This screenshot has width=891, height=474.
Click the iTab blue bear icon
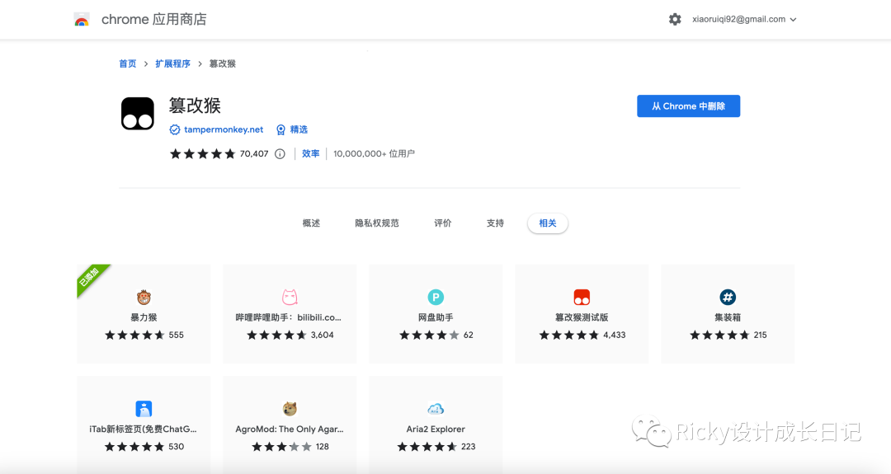[x=144, y=409]
